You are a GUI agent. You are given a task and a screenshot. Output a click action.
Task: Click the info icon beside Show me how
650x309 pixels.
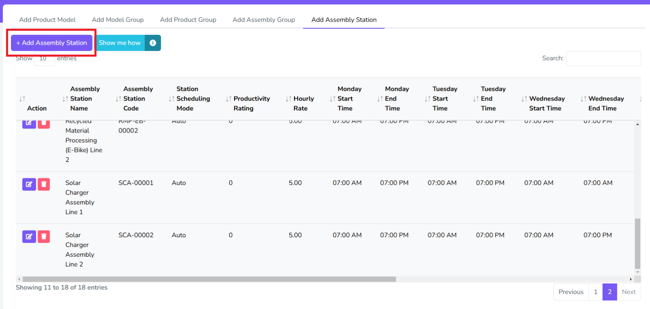pyautogui.click(x=153, y=43)
